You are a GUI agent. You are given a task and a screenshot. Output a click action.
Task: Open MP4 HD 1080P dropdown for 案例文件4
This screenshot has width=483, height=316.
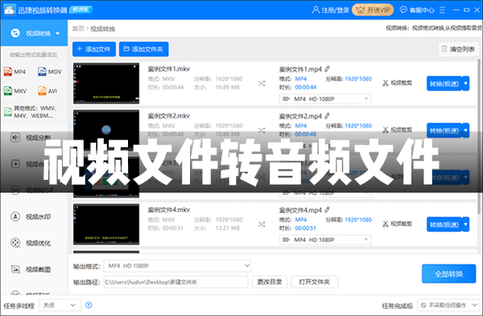325,239
